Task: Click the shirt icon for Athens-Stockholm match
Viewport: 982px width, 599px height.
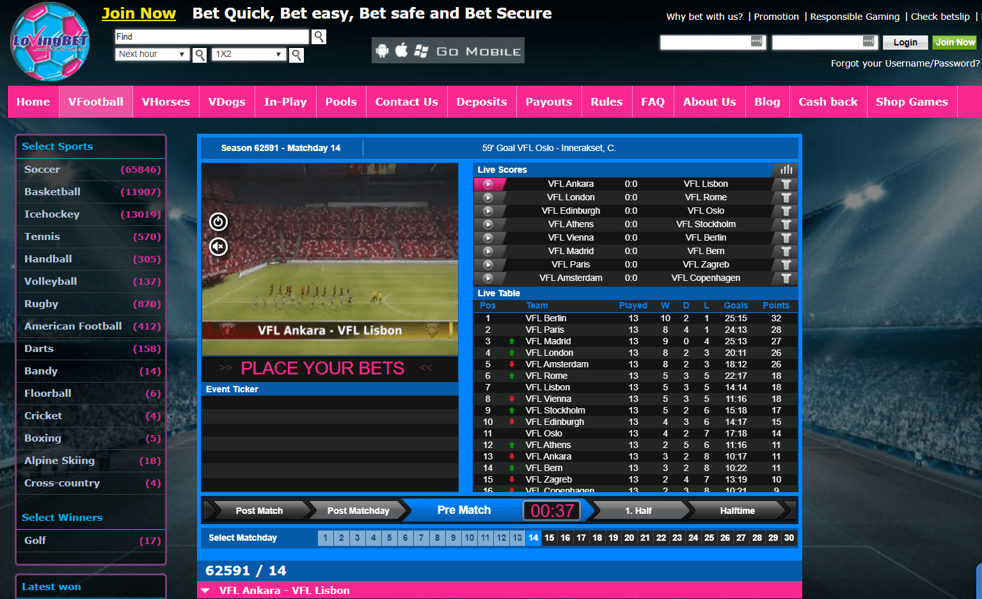Action: click(786, 224)
